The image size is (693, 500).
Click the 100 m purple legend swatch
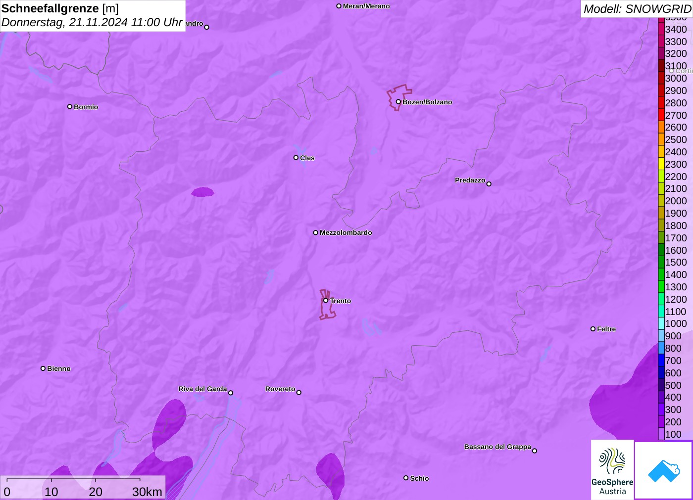pos(661,434)
